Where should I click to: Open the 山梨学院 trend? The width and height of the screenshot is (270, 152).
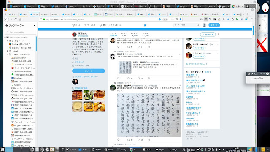pos(189,97)
